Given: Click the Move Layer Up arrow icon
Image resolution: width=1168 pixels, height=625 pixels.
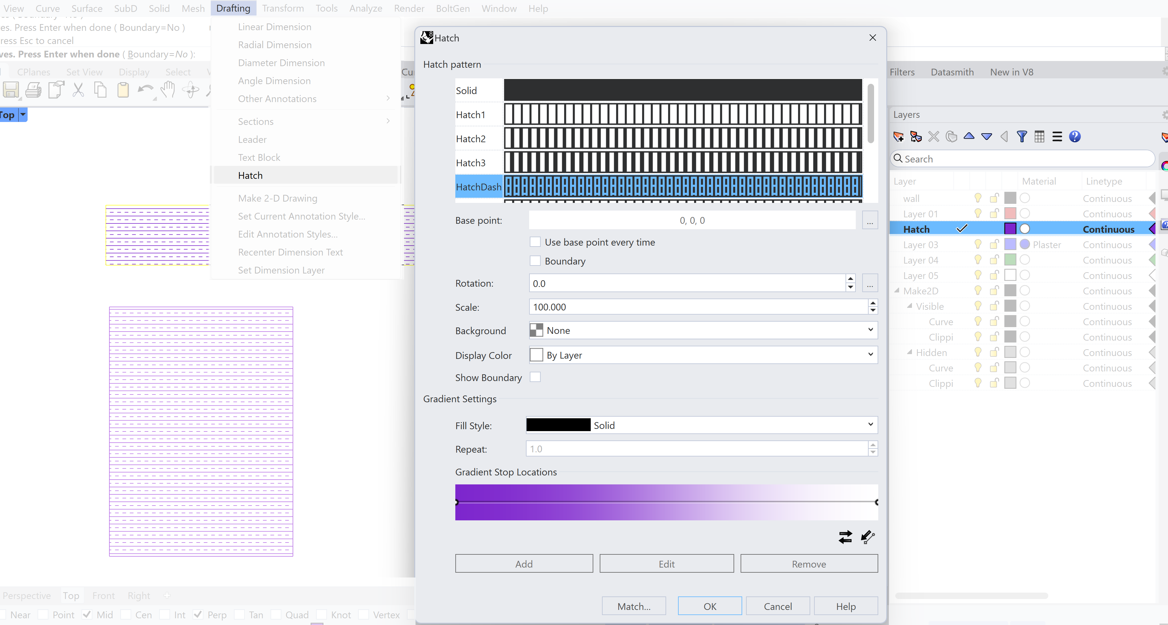Looking at the screenshot, I should [x=969, y=136].
